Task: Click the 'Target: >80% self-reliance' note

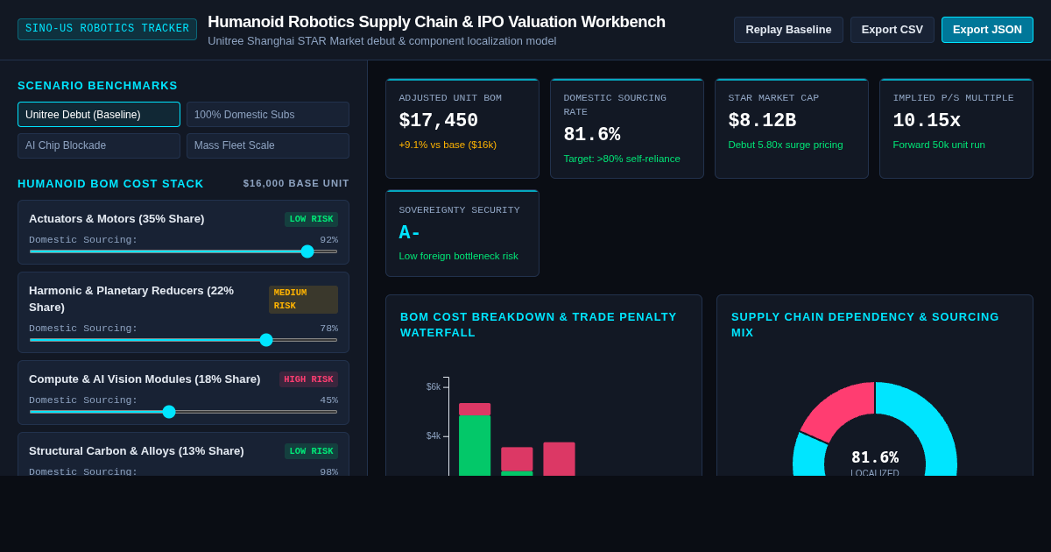Action: click(x=622, y=159)
